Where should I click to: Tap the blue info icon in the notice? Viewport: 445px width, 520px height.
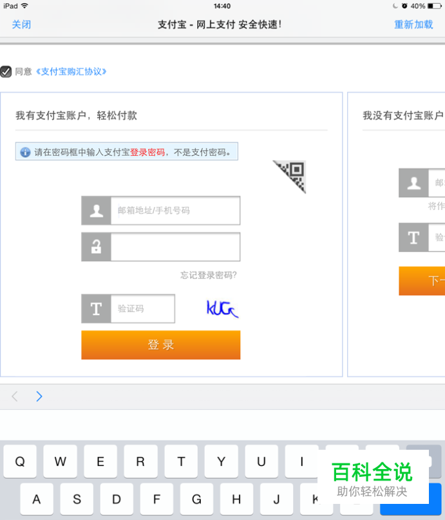tap(25, 152)
